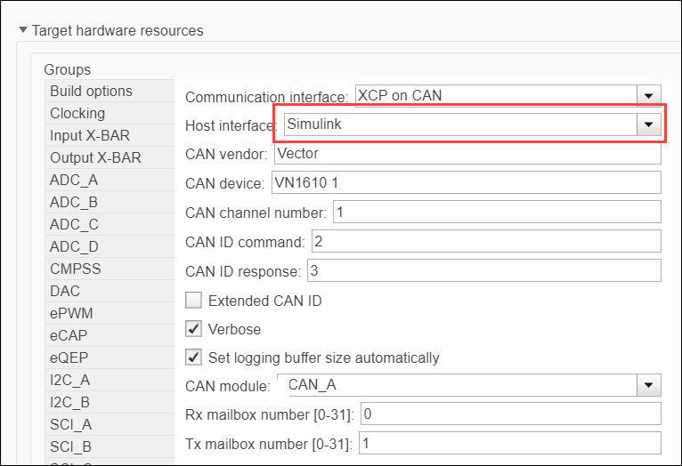Enable the Extended CAN ID checkbox
This screenshot has width=682, height=466.
(193, 301)
